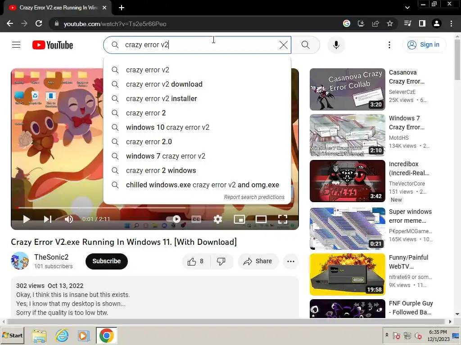Viewport: 461px width, 345px height.
Task: Toggle closed captions CC button
Action: [x=196, y=219]
